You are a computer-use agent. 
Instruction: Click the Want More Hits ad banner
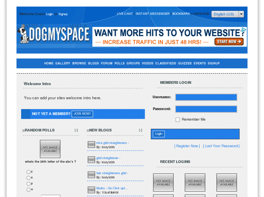point(170,37)
